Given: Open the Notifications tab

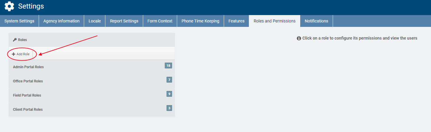Looking at the screenshot, I should [x=316, y=21].
